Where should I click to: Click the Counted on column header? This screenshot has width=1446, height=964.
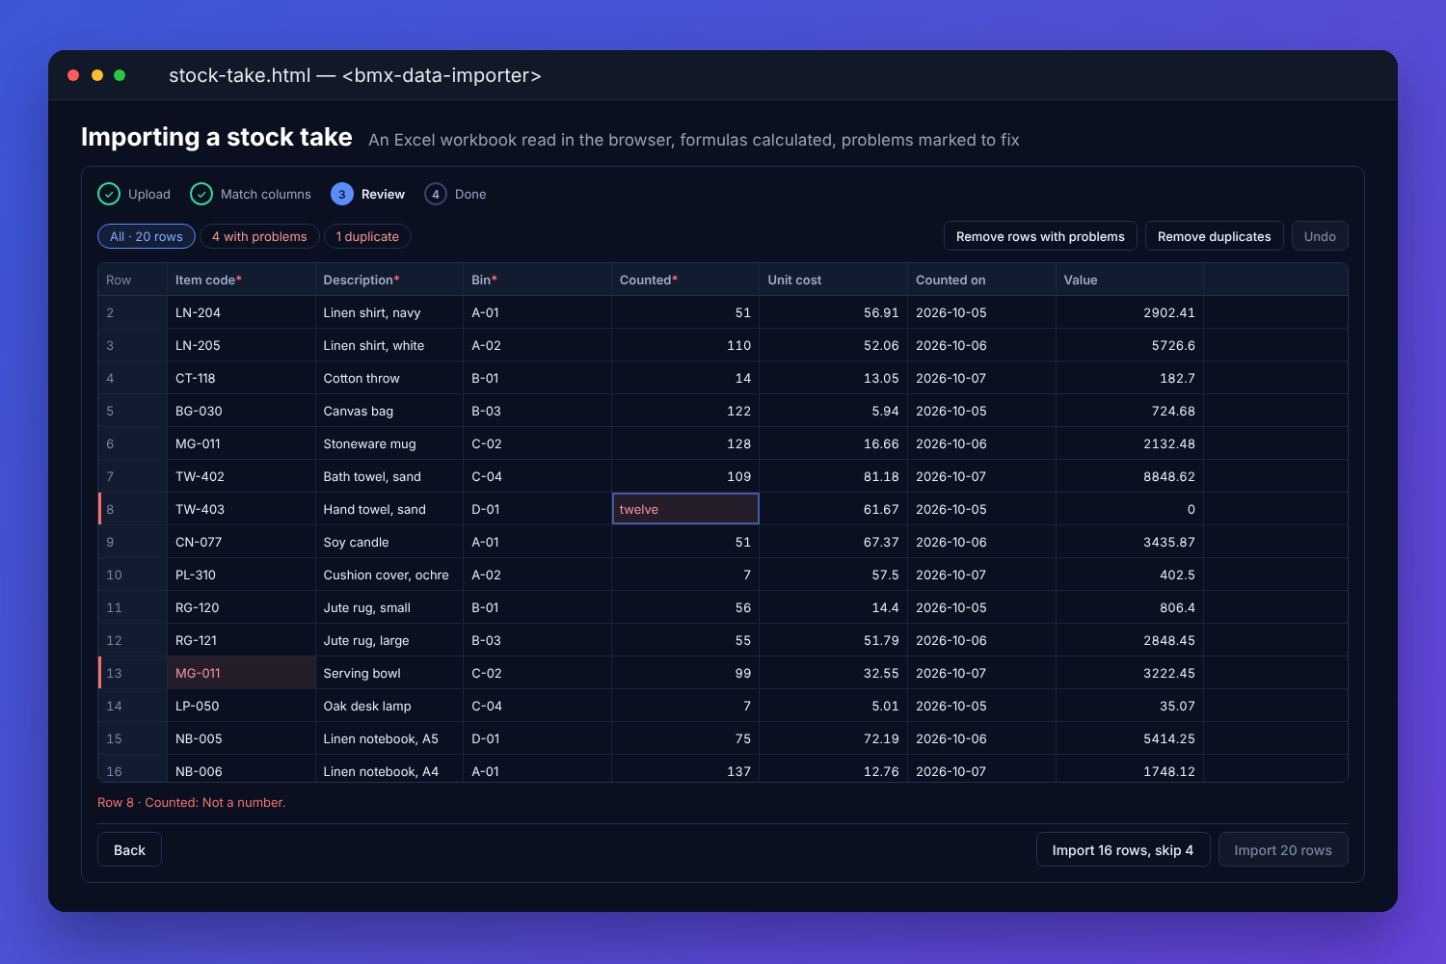point(981,280)
